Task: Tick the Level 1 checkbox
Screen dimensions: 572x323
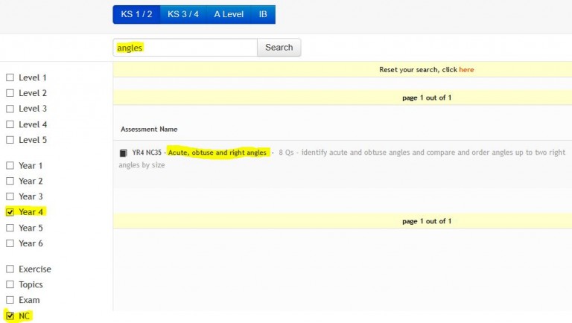Action: pyautogui.click(x=10, y=77)
